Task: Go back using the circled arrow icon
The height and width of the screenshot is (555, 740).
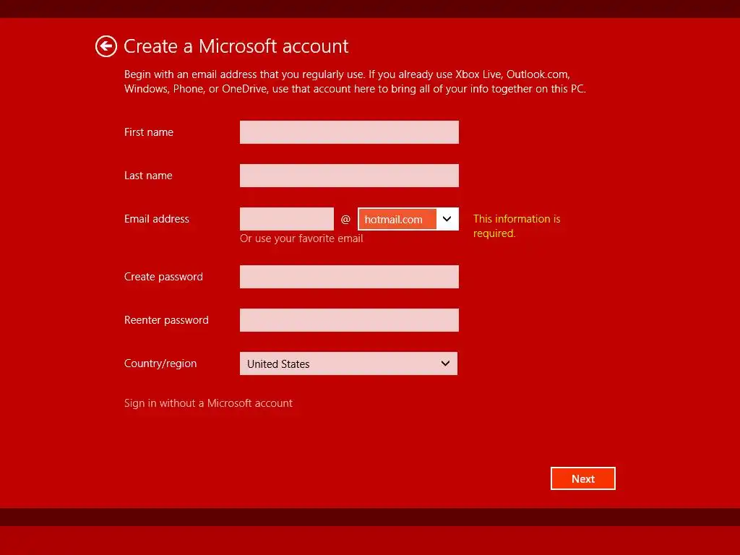Action: pyautogui.click(x=106, y=46)
